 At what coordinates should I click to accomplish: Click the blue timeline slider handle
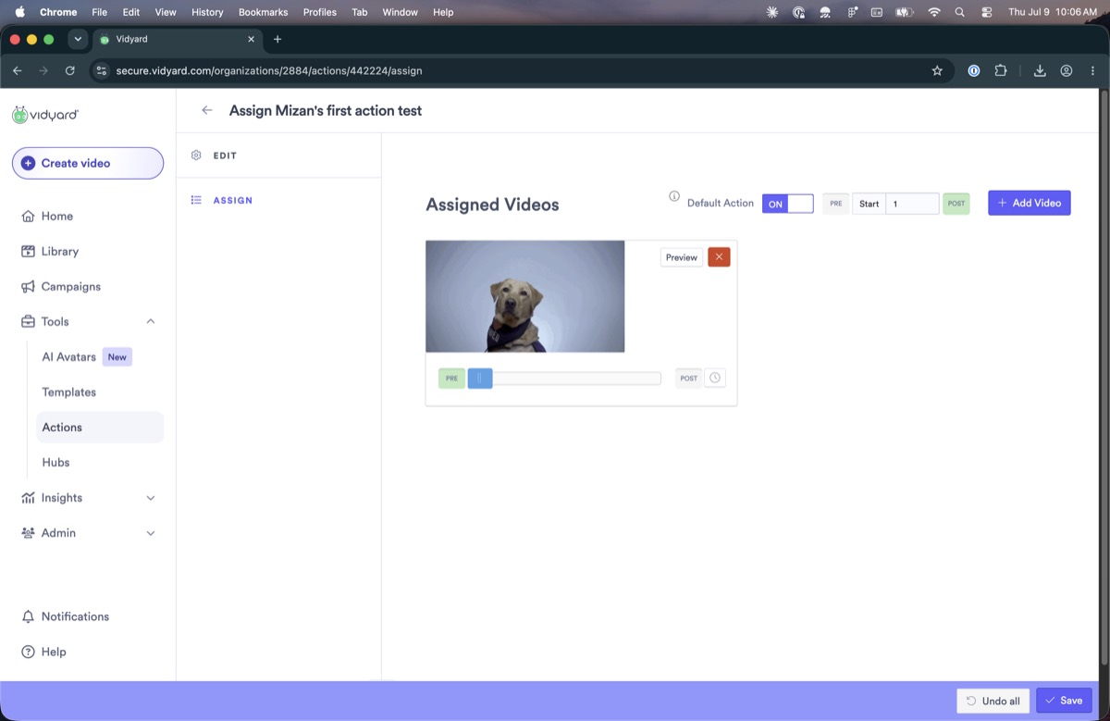480,379
